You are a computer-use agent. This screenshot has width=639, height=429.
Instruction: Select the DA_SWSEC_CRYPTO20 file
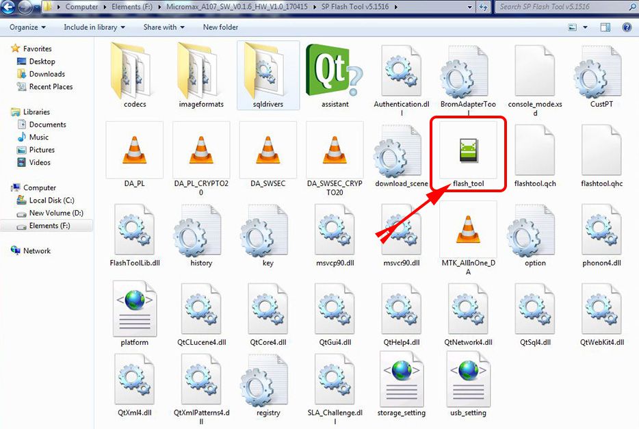(335, 159)
